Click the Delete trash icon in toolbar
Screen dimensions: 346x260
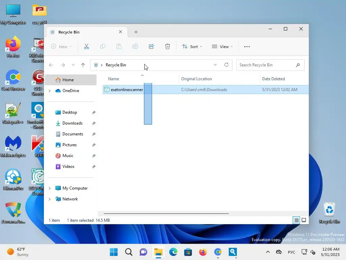(168, 46)
